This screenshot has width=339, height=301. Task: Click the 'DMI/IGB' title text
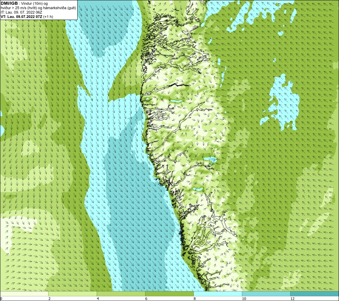click(9, 3)
